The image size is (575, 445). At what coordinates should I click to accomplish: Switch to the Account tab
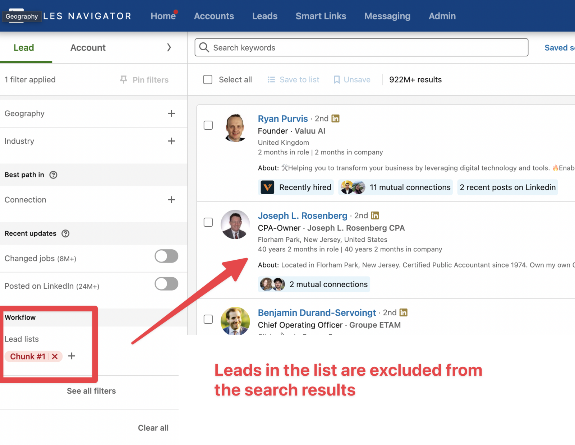tap(88, 47)
